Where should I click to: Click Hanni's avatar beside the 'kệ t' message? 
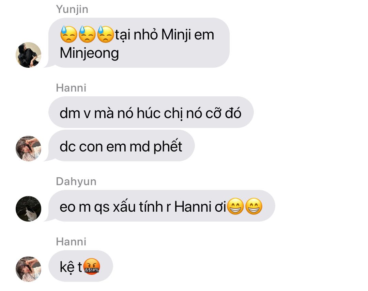pos(28,269)
